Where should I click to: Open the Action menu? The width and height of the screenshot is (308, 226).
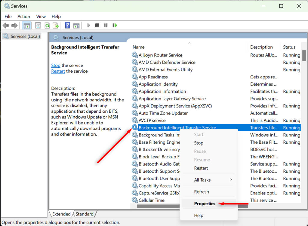[x=23, y=17]
